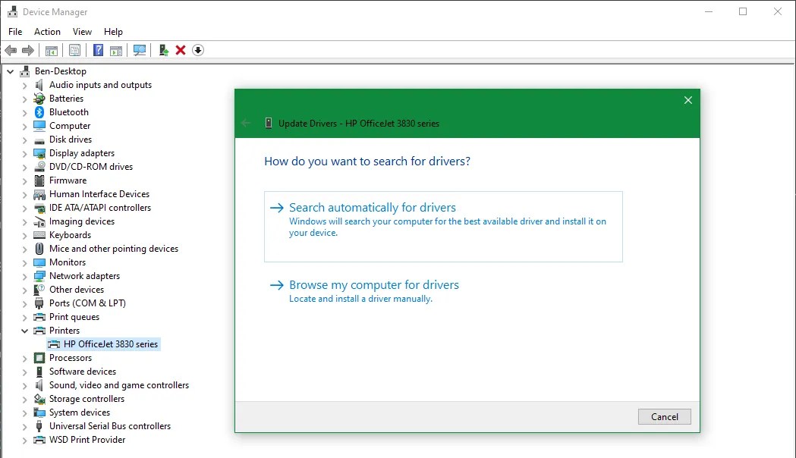Select HP OfficeJet 3830 series device
796x458 pixels.
pyautogui.click(x=111, y=343)
